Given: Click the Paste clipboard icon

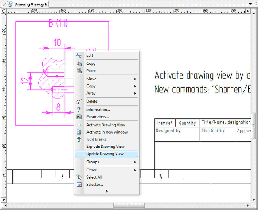Looking at the screenshot, I should click(79, 71).
